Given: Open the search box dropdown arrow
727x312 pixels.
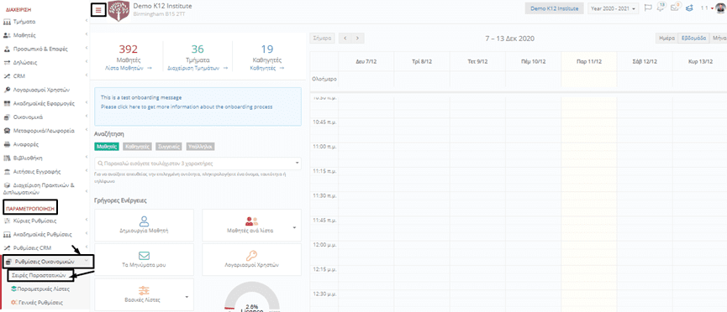Looking at the screenshot, I should click(297, 164).
